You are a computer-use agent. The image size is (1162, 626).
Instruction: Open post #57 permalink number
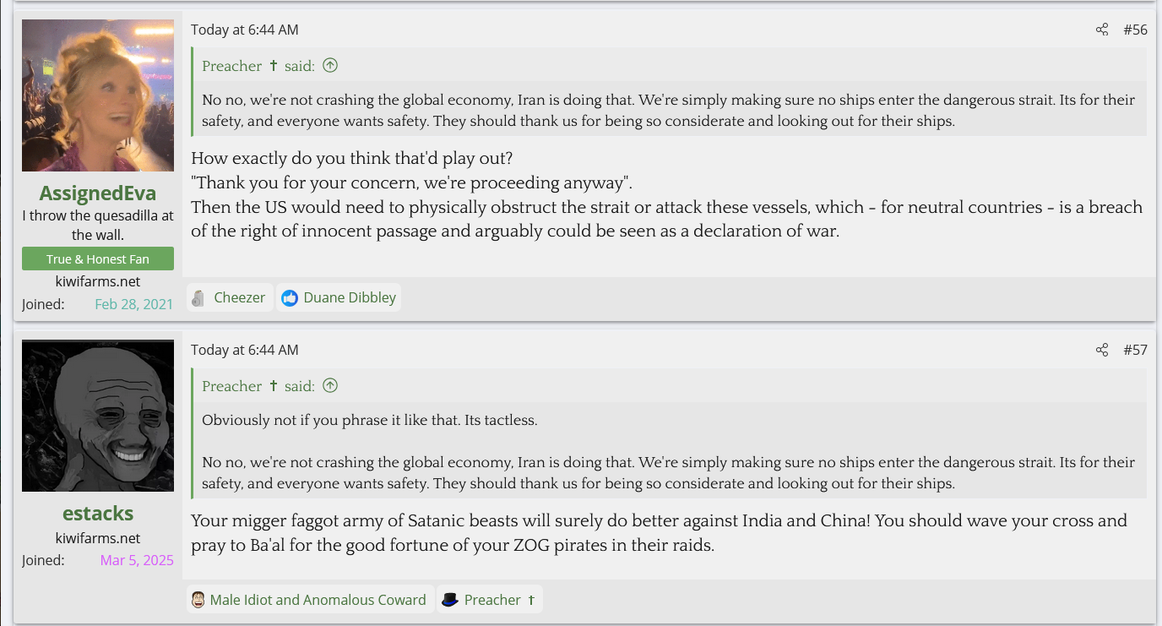[1135, 350]
